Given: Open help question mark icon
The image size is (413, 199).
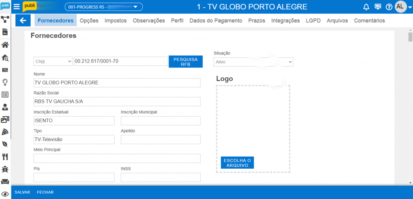Looking at the screenshot, I should 389,7.
